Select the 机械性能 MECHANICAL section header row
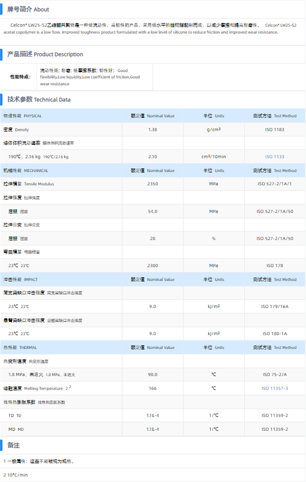 tap(153, 170)
